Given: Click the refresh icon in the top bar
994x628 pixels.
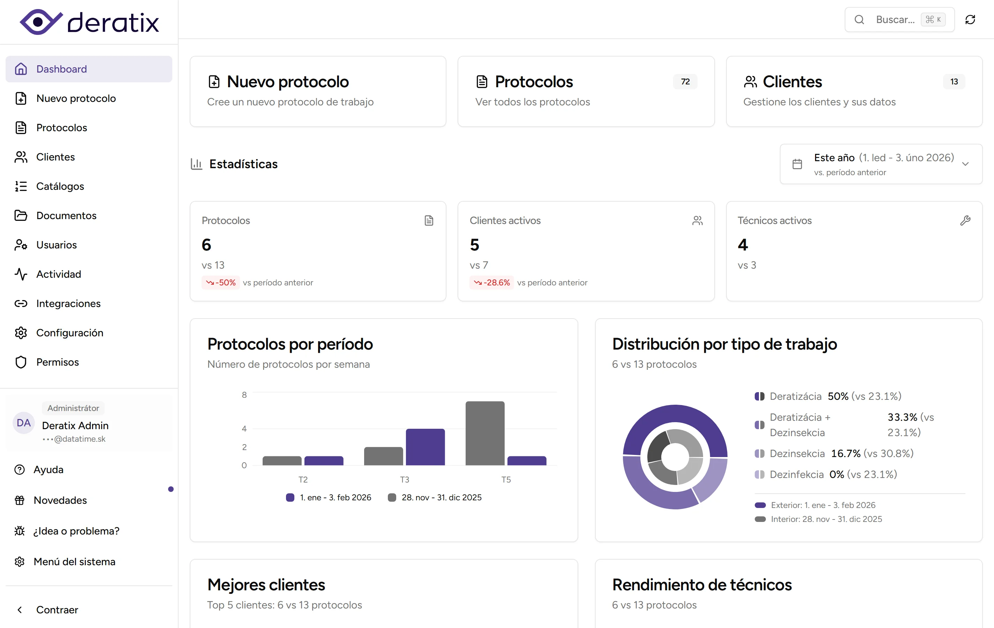Looking at the screenshot, I should tap(971, 20).
